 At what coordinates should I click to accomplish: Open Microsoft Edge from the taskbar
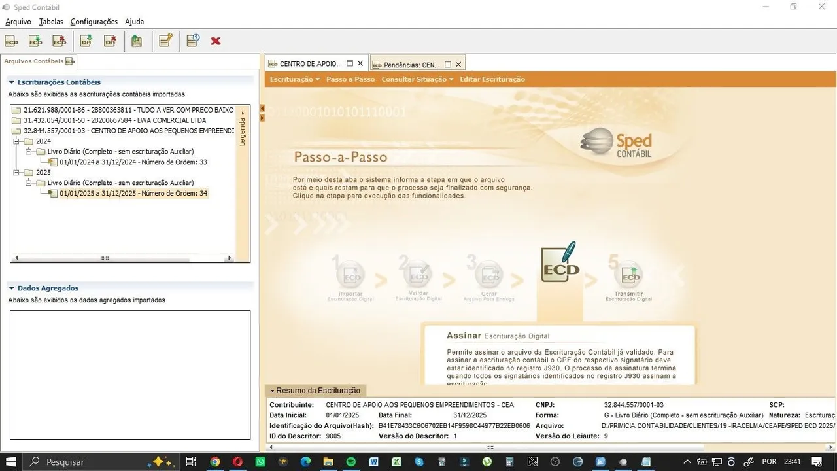(x=305, y=462)
